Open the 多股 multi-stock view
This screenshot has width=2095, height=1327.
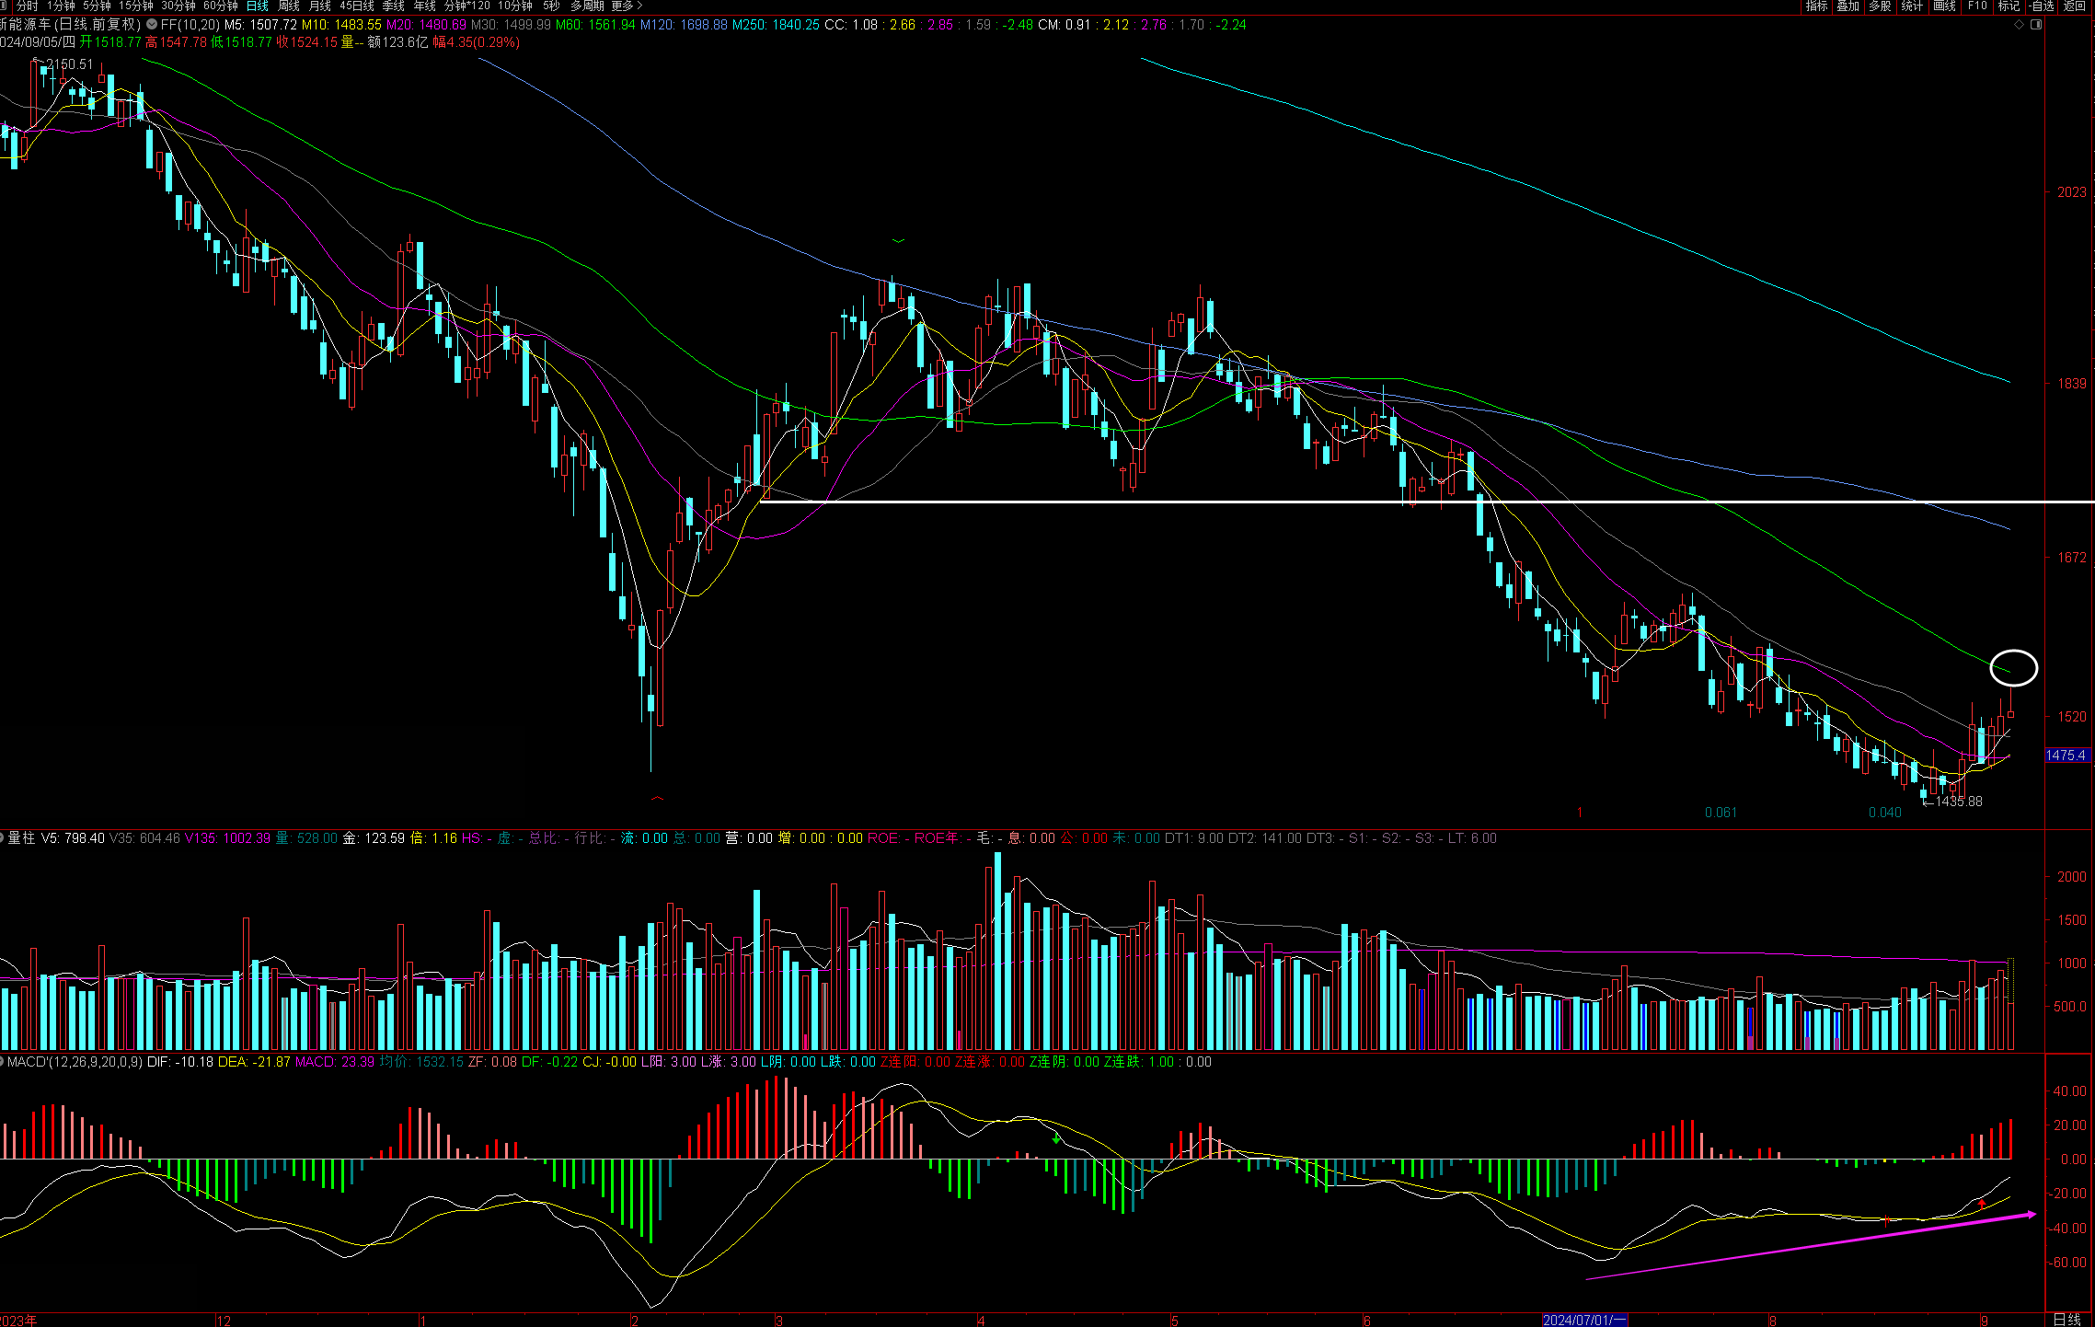click(x=1881, y=6)
